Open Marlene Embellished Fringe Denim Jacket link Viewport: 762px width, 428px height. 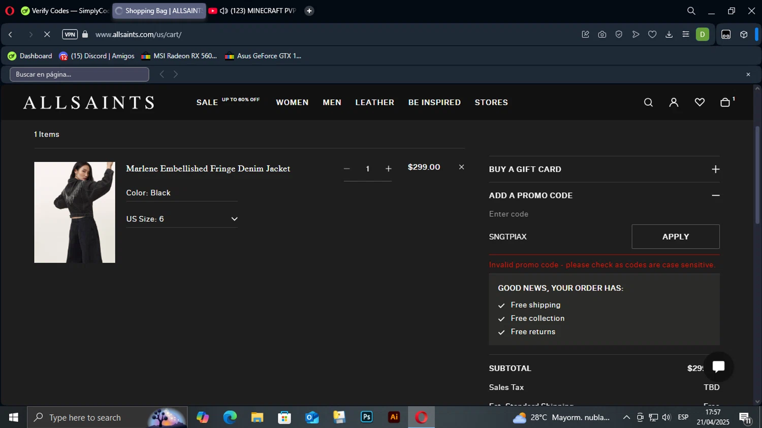point(208,169)
